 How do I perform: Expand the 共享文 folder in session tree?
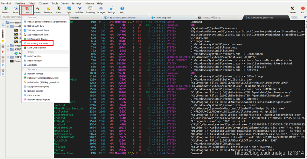8,57
